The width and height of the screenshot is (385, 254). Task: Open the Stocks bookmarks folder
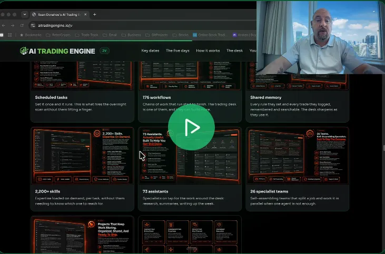(181, 35)
